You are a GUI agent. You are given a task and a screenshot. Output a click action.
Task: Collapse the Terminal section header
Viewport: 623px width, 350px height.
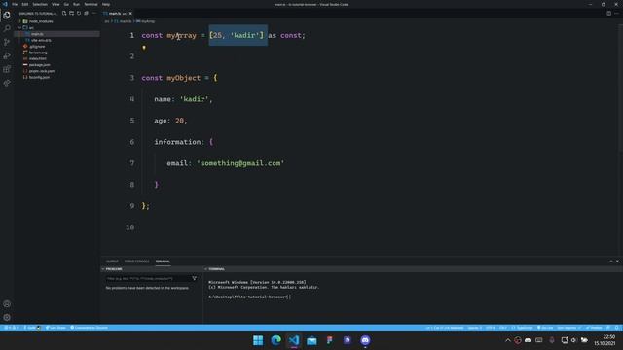coord(216,269)
